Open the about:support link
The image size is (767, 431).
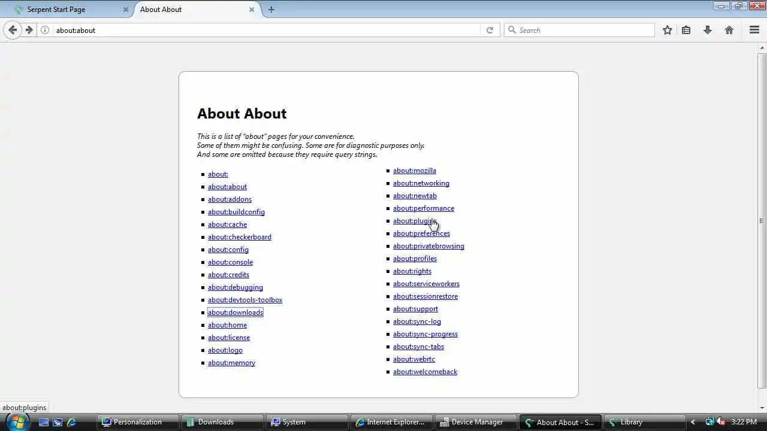(x=415, y=309)
